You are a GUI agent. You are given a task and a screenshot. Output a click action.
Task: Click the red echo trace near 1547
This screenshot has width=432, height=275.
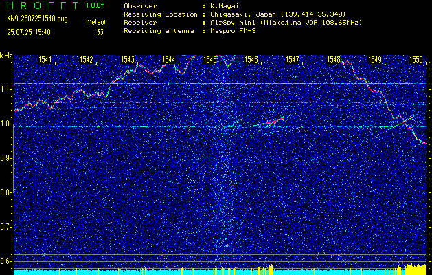273,121
